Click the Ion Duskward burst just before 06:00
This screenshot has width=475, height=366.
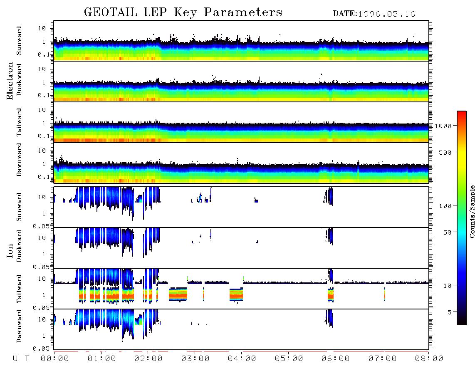[x=330, y=236]
